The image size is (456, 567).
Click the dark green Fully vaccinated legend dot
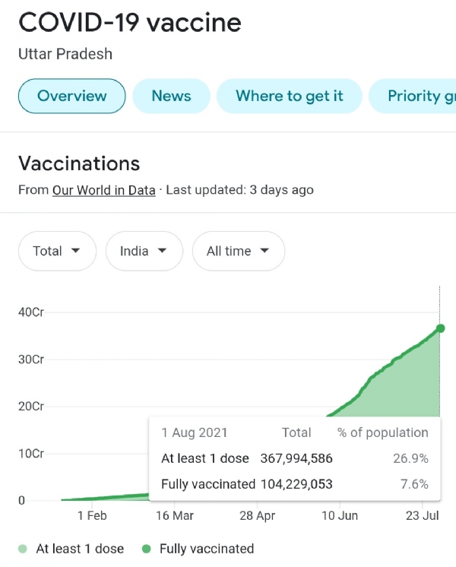(146, 549)
